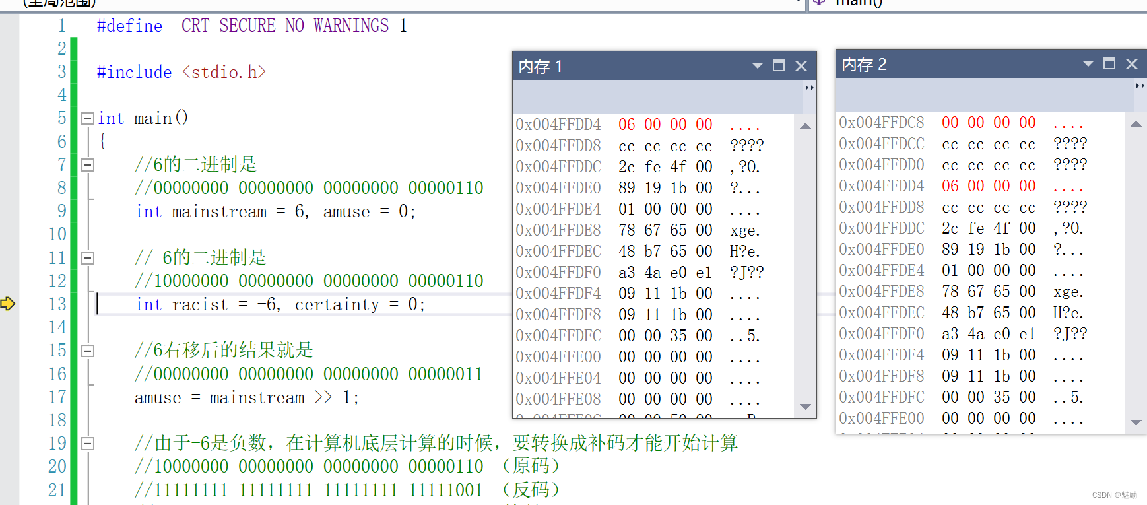
Task: Click byte a3 in 内存 2 row 0x004FFDF0
Action: click(x=950, y=334)
